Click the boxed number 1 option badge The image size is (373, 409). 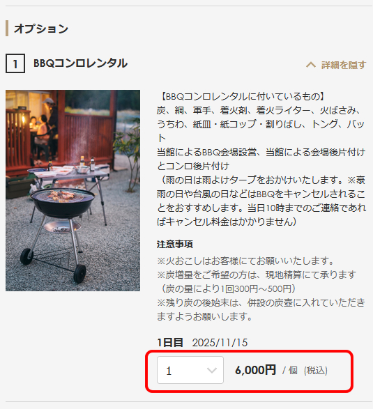[15, 63]
